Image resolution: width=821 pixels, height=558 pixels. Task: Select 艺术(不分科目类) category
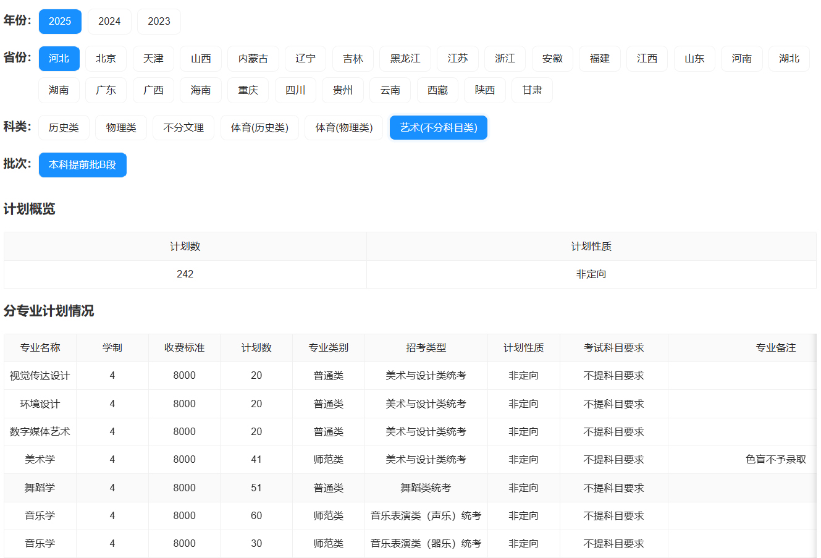click(439, 128)
